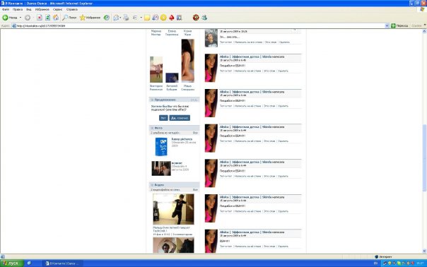
Task: Open the photo album with the blue box cover
Action: tap(161, 147)
